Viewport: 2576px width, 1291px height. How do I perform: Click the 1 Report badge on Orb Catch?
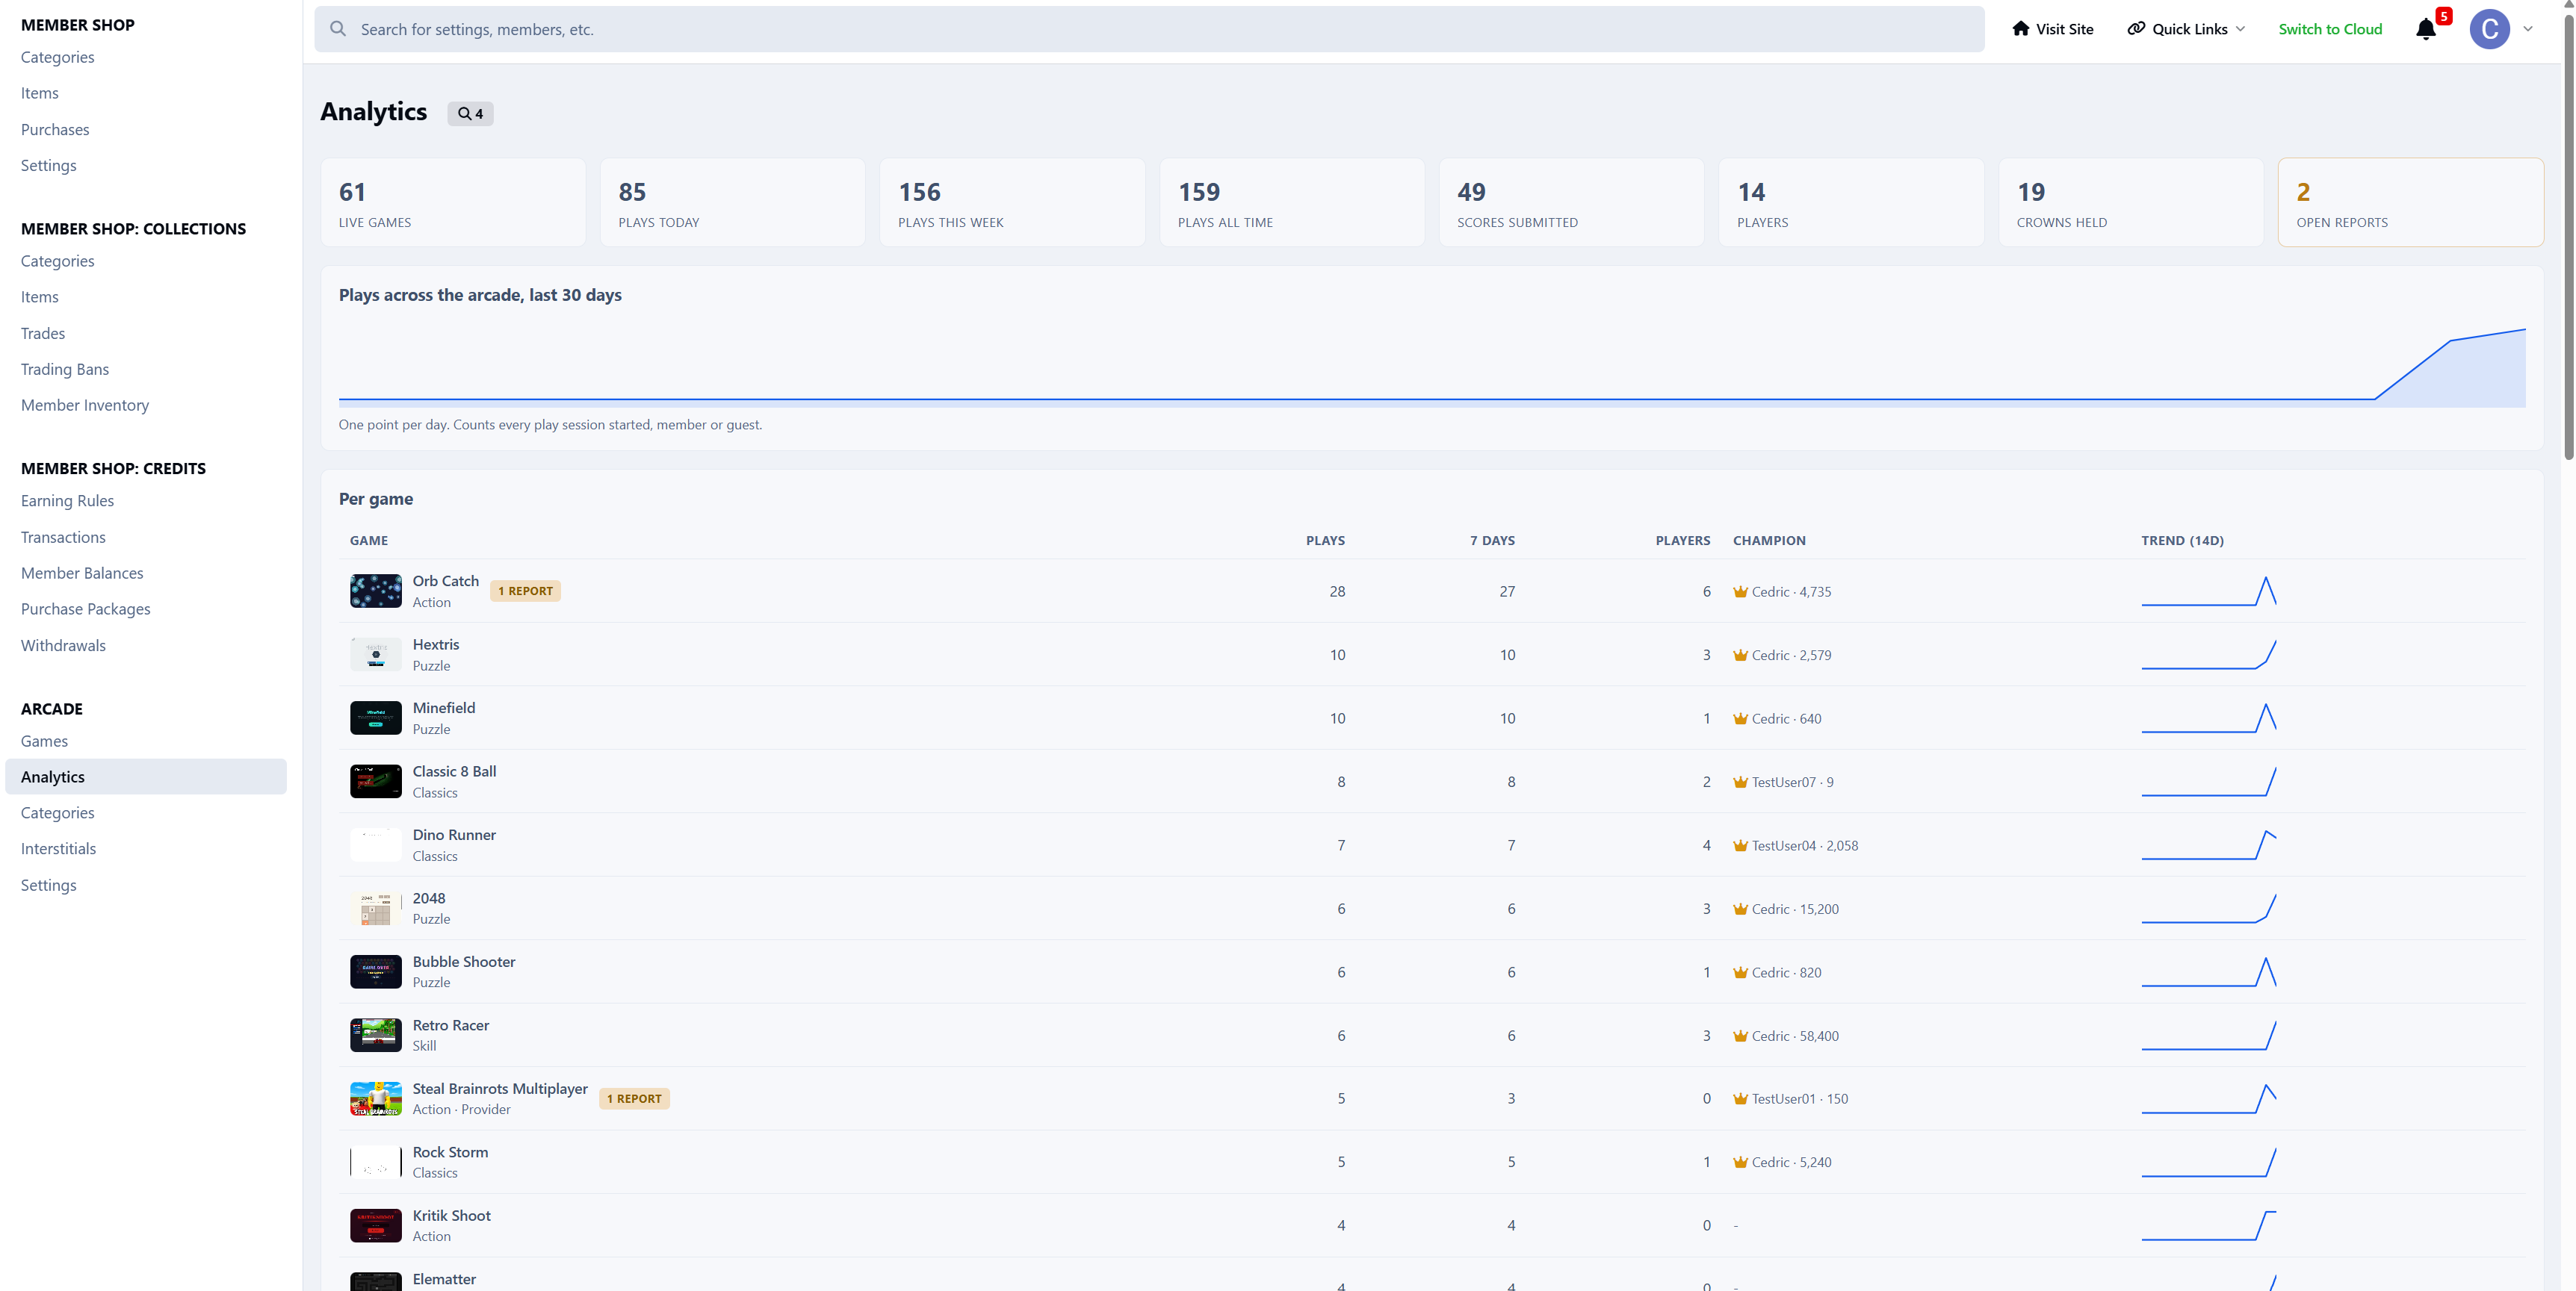click(x=525, y=591)
